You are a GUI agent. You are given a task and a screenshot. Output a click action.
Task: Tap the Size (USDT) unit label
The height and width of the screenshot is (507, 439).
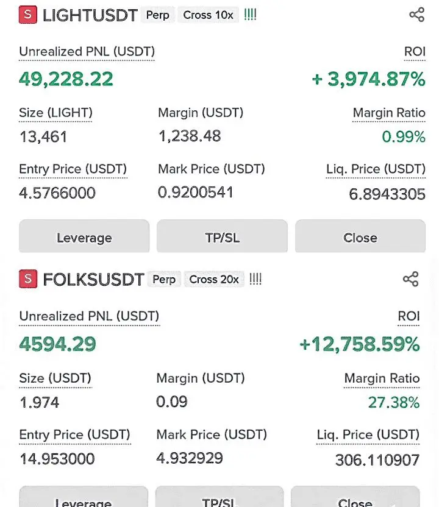(x=55, y=378)
